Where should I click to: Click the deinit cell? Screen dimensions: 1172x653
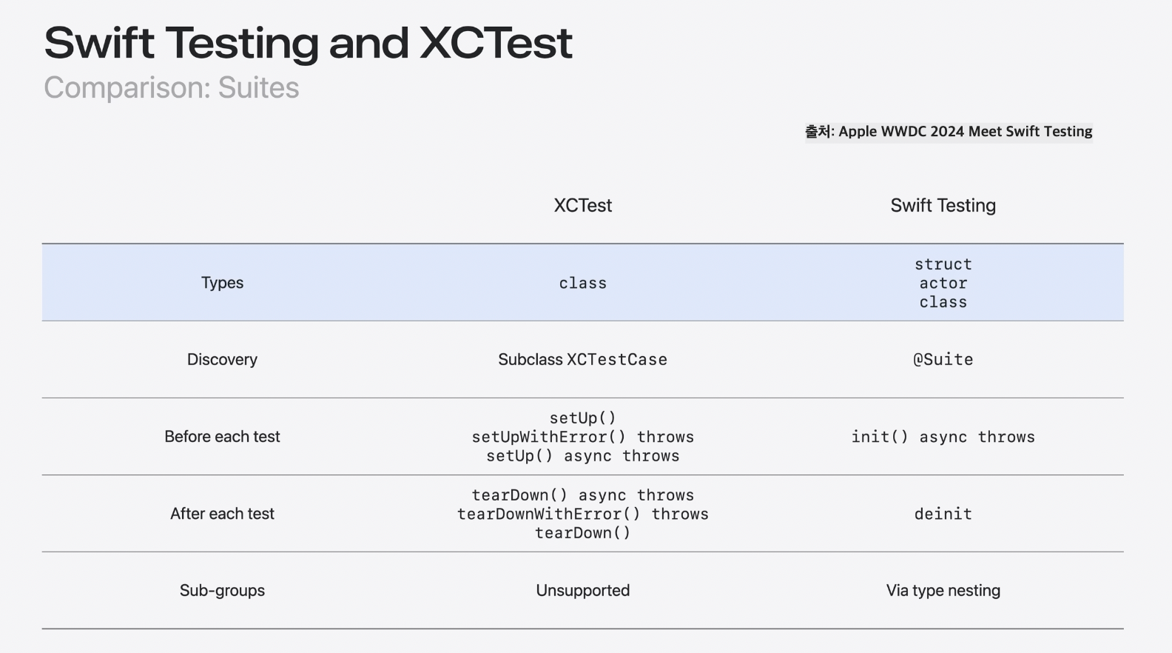(943, 514)
